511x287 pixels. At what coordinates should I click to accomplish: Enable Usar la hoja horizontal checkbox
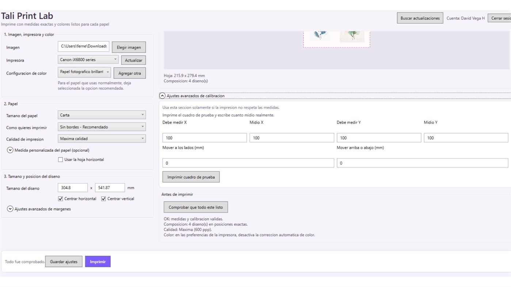[61, 160]
